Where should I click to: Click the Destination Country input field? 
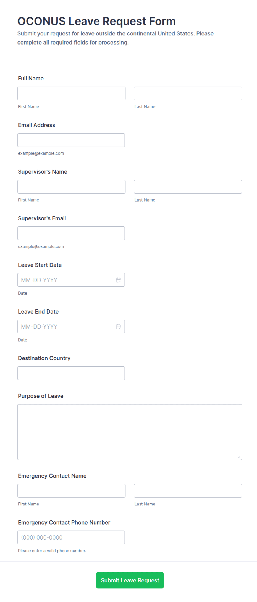(71, 373)
